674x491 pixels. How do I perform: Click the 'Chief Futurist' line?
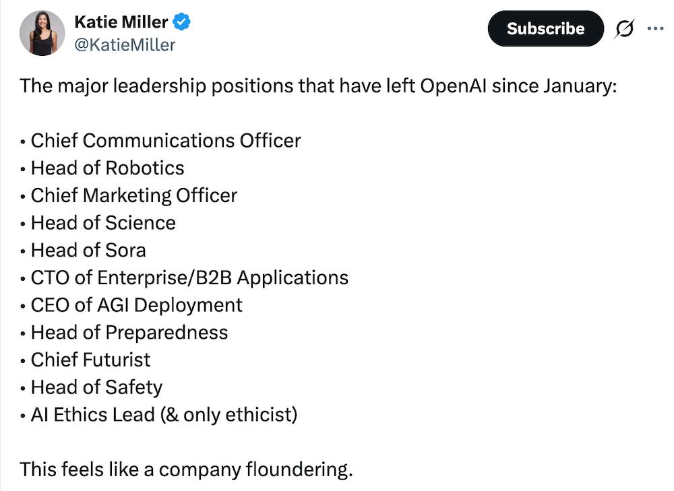click(85, 360)
